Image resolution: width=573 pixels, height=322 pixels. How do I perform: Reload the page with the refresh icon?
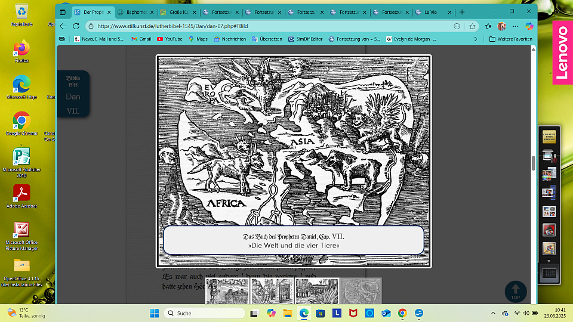(x=76, y=26)
